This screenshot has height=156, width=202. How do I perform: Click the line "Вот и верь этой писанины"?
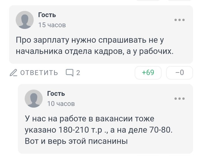click(x=76, y=142)
